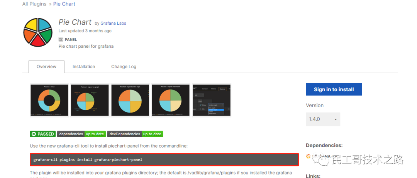Click the 'Pie Chart' title heading
The image size is (417, 178).
75,22
